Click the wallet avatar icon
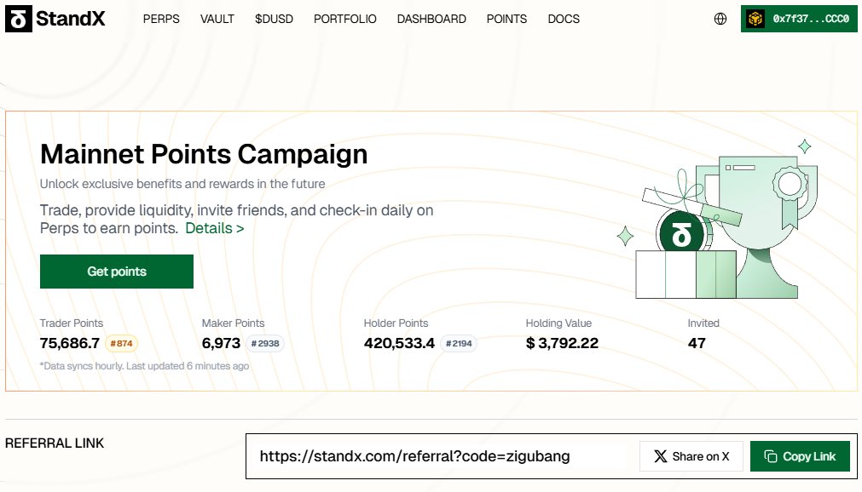The image size is (862, 492). [755, 19]
